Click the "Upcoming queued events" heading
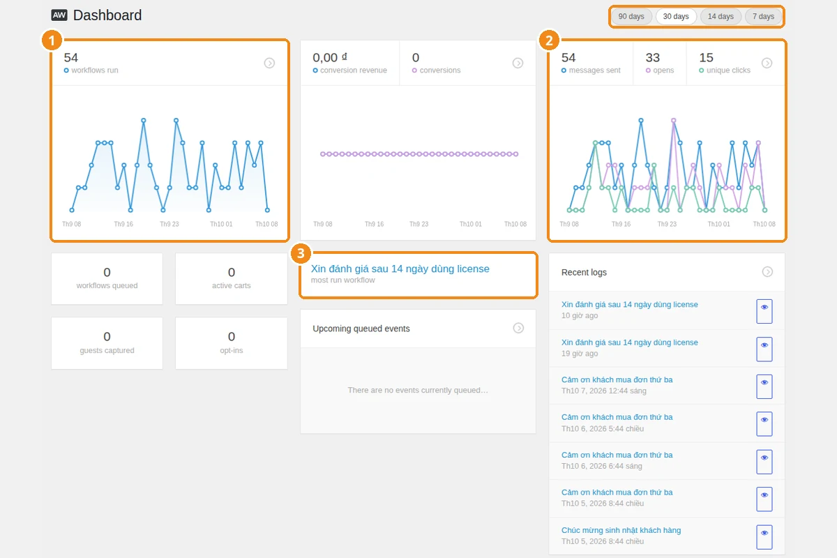This screenshot has width=837, height=558. 361,329
